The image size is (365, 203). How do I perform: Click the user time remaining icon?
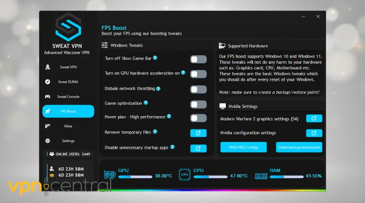point(52,169)
